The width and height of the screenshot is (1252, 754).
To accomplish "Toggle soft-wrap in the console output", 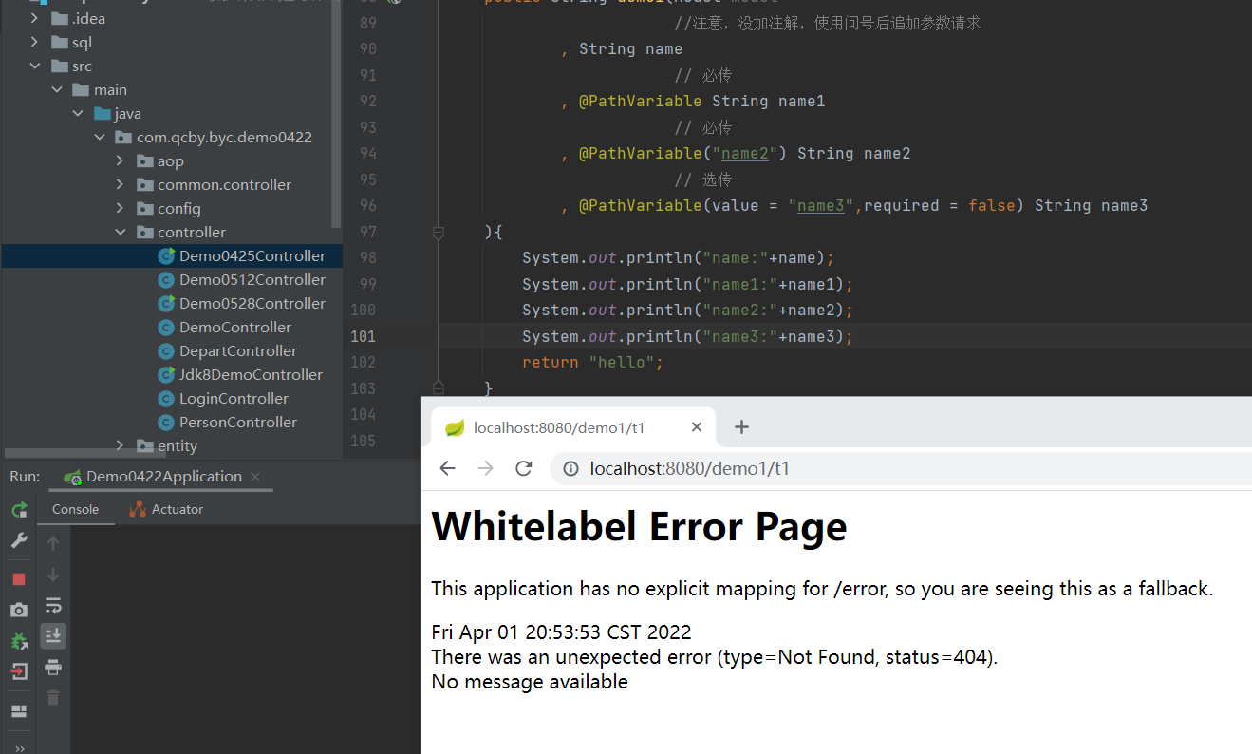I will click(x=53, y=605).
